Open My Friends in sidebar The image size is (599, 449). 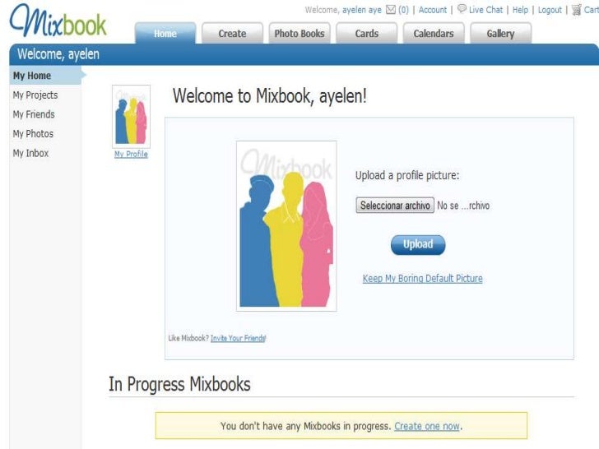[34, 114]
